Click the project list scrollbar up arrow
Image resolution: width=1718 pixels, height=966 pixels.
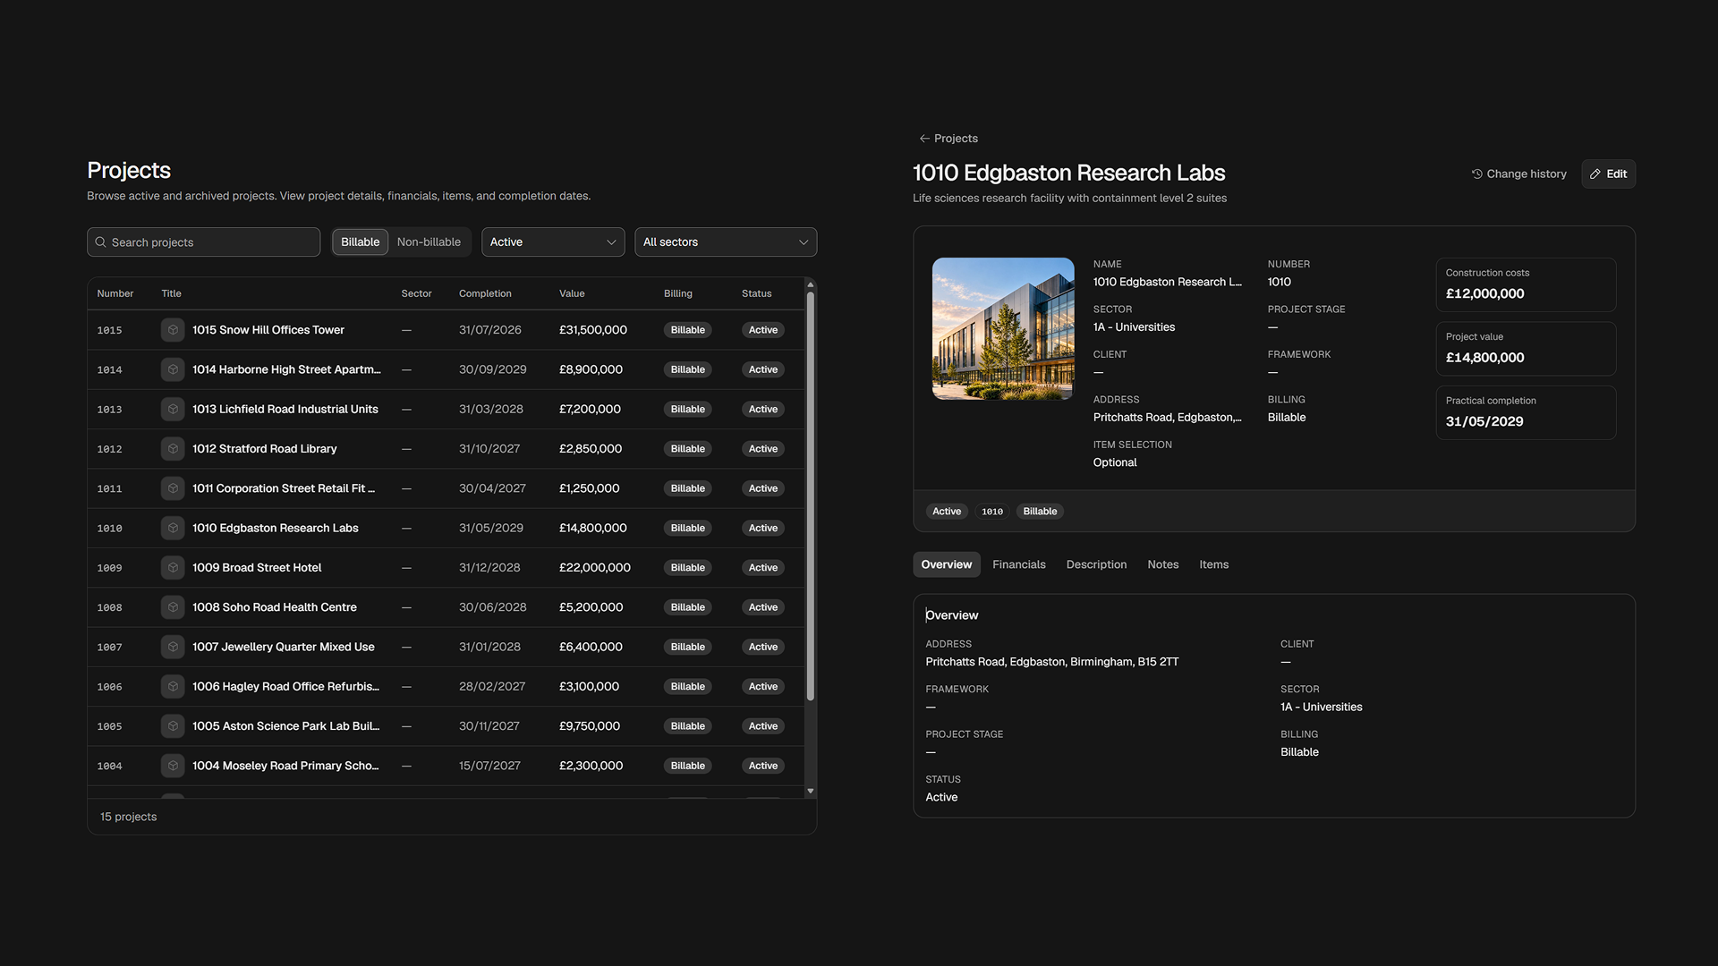[811, 285]
